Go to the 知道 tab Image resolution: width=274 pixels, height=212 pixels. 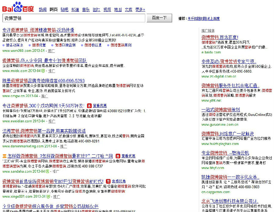click(75, 9)
